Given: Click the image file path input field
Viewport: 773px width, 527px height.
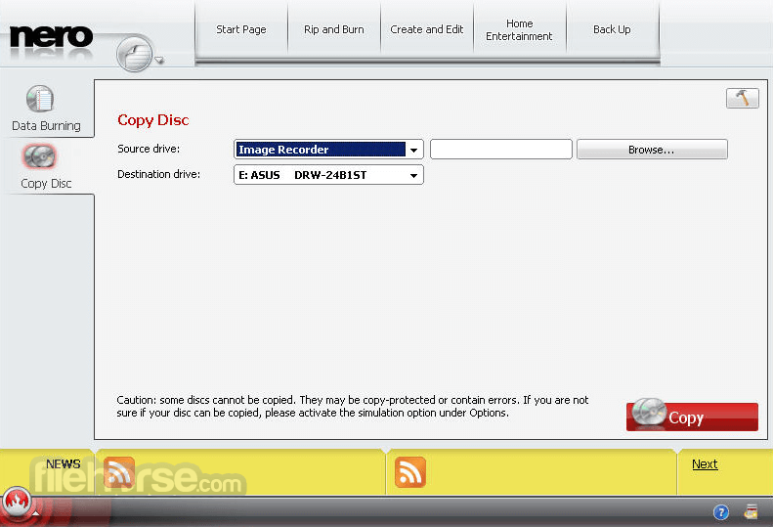Looking at the screenshot, I should click(x=501, y=149).
